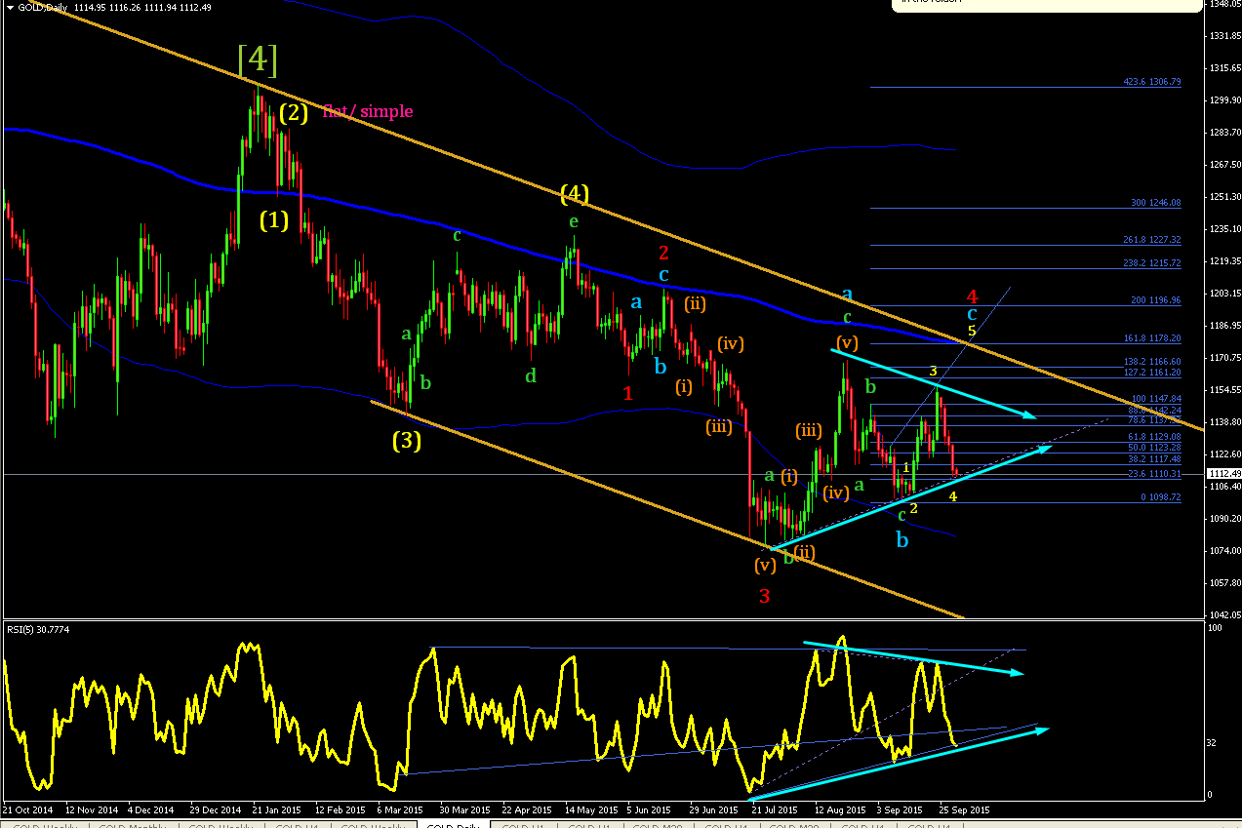Select the red '2' wave label
Image resolution: width=1242 pixels, height=828 pixels.
[663, 255]
